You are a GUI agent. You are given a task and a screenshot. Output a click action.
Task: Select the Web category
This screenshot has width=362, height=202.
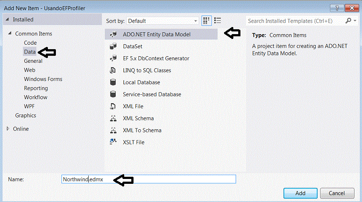point(30,70)
